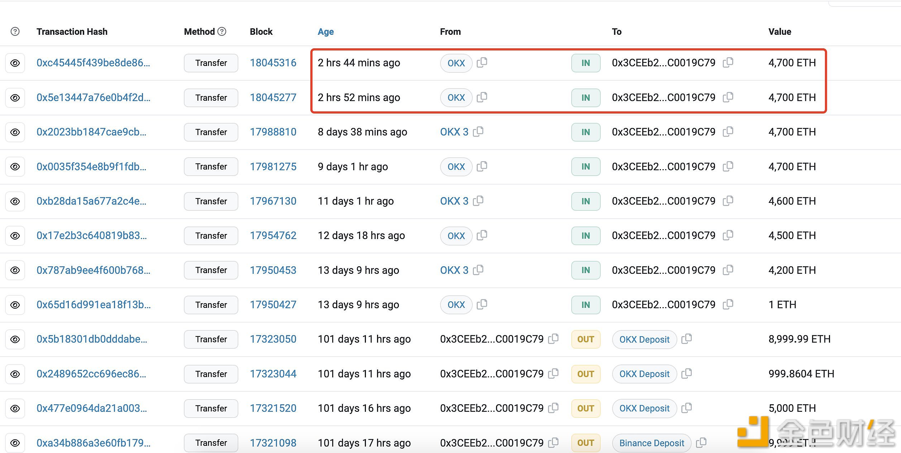Open block 17967130
This screenshot has width=901, height=453.
(273, 201)
